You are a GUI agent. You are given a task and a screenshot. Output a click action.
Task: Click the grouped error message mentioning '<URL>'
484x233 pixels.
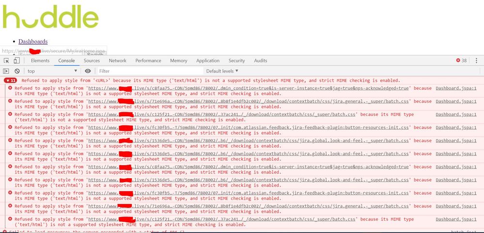coord(211,80)
